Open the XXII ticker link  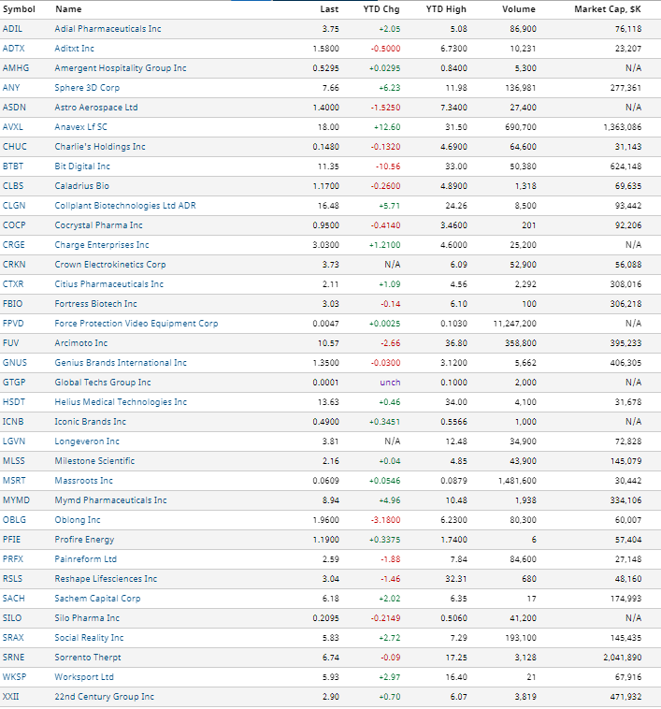(11, 697)
